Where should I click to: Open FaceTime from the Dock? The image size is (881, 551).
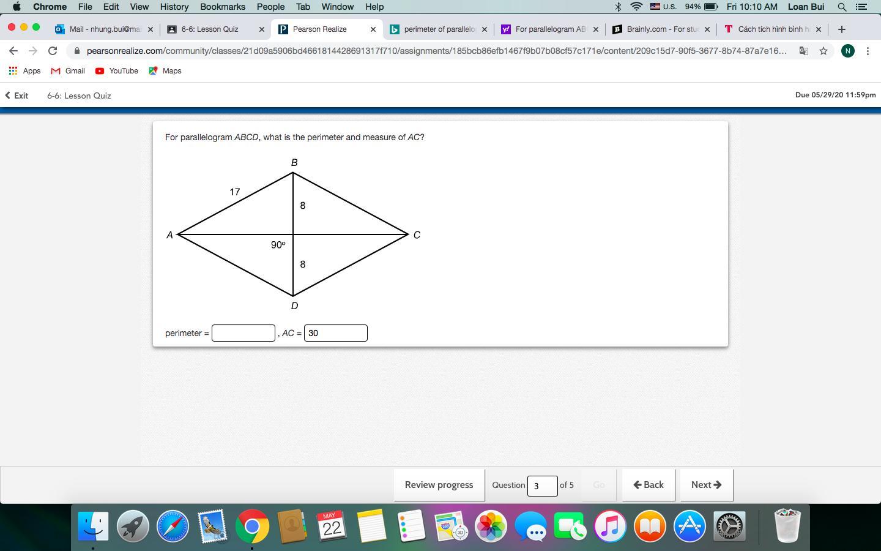(570, 526)
